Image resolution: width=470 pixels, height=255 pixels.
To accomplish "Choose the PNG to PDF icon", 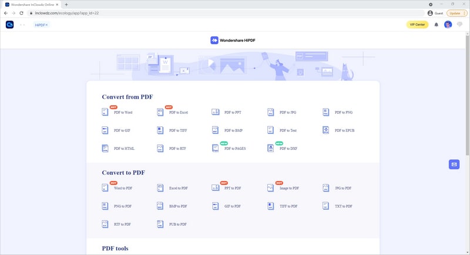I will pyautogui.click(x=105, y=206).
